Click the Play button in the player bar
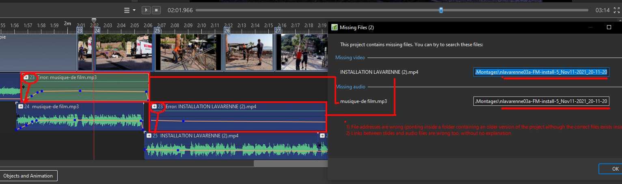This screenshot has width=622, height=184. (x=146, y=10)
